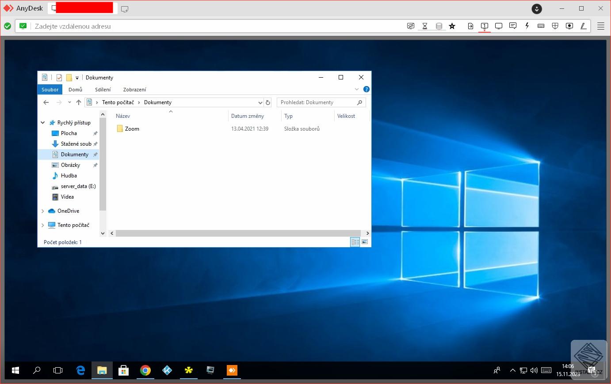Image resolution: width=611 pixels, height=384 pixels.
Task: Expand Tento počítač in navigation pane
Action: (43, 225)
